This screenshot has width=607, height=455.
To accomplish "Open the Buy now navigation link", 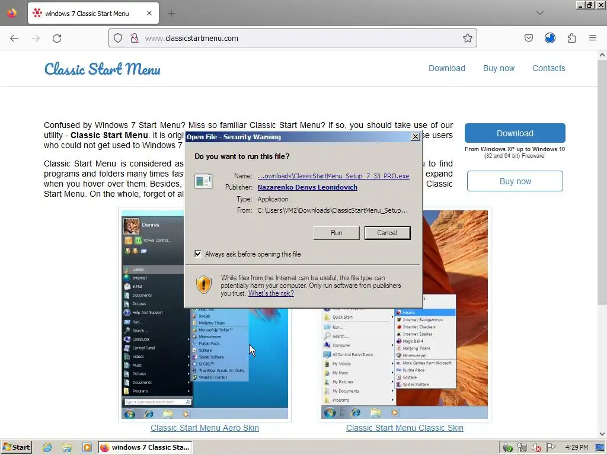I will pyautogui.click(x=499, y=68).
